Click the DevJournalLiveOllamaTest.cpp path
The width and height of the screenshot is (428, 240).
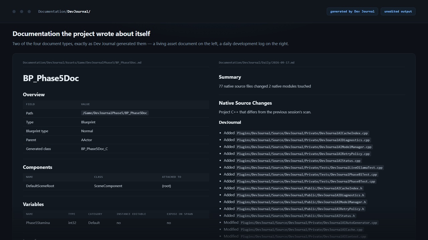310,168
